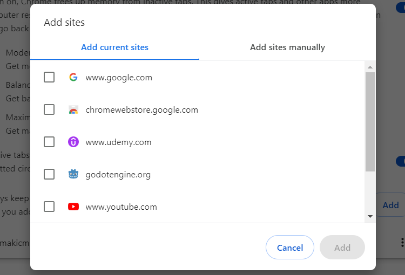
Task: Switch to Add sites manually tab
Action: point(287,47)
